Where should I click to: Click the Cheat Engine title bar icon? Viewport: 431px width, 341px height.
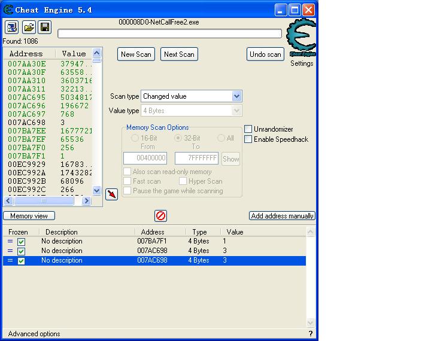(8, 10)
